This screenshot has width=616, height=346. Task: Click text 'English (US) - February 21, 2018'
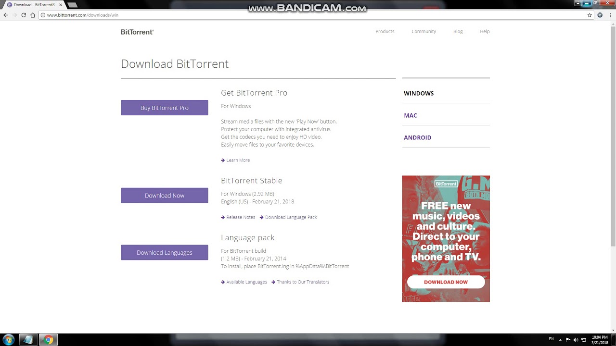click(257, 202)
